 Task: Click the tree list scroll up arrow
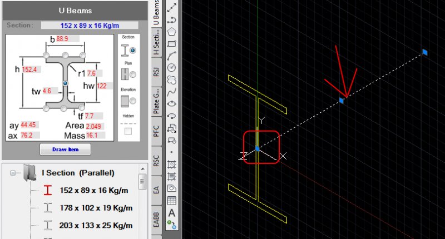pyautogui.click(x=142, y=168)
